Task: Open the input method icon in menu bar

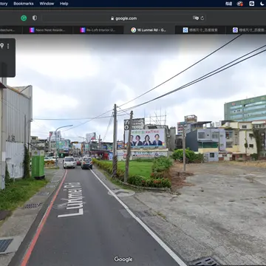Action: pyautogui.click(x=229, y=4)
